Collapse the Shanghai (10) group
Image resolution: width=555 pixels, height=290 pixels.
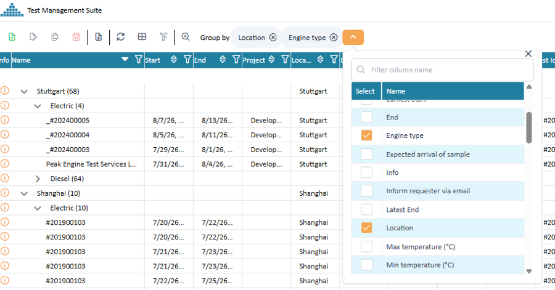tap(24, 193)
